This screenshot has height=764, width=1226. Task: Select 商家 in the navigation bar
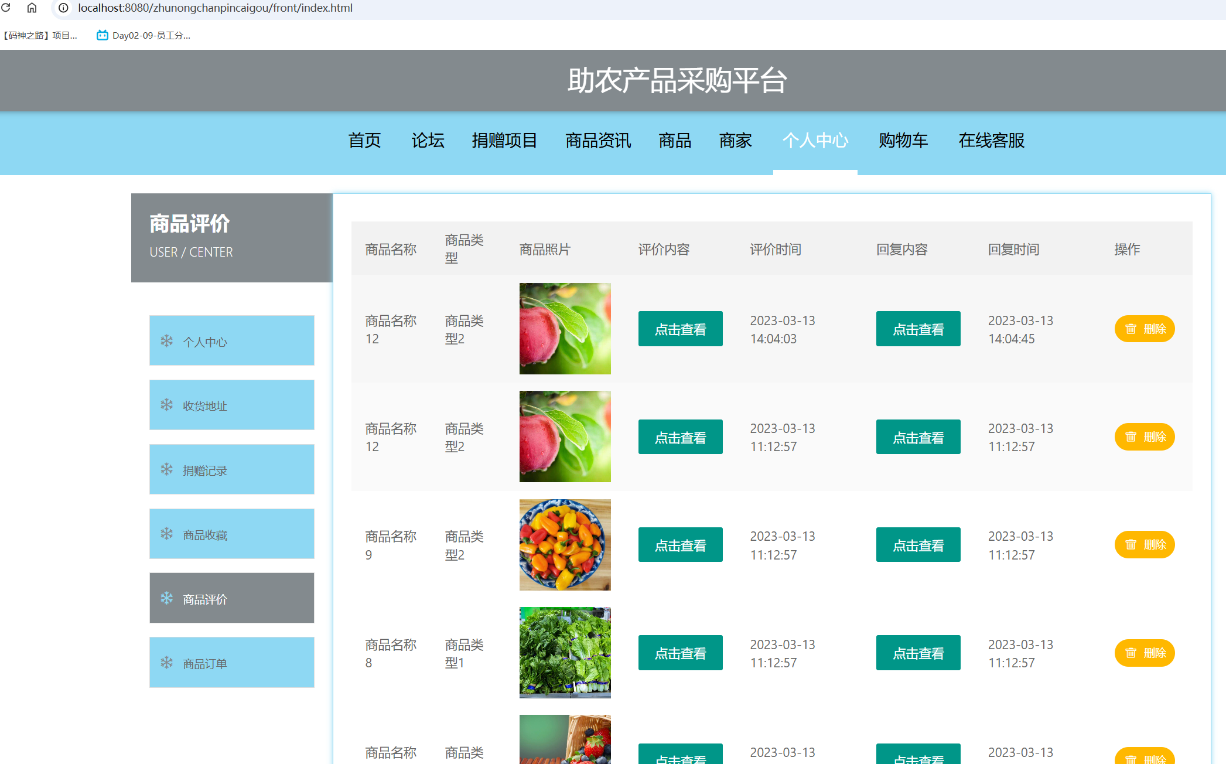736,141
